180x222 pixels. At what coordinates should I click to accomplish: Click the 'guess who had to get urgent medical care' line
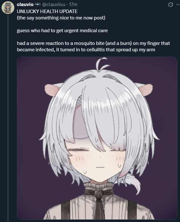(x=62, y=31)
